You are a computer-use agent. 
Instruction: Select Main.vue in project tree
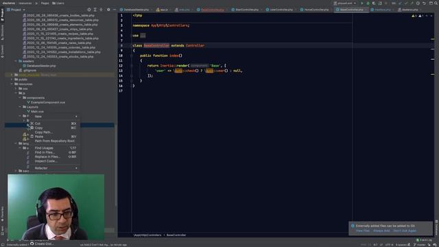[x=37, y=111]
